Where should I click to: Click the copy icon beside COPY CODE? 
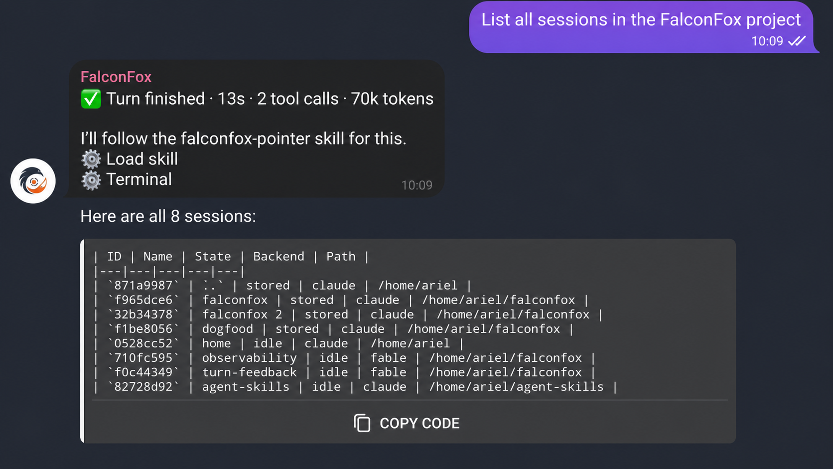click(362, 423)
